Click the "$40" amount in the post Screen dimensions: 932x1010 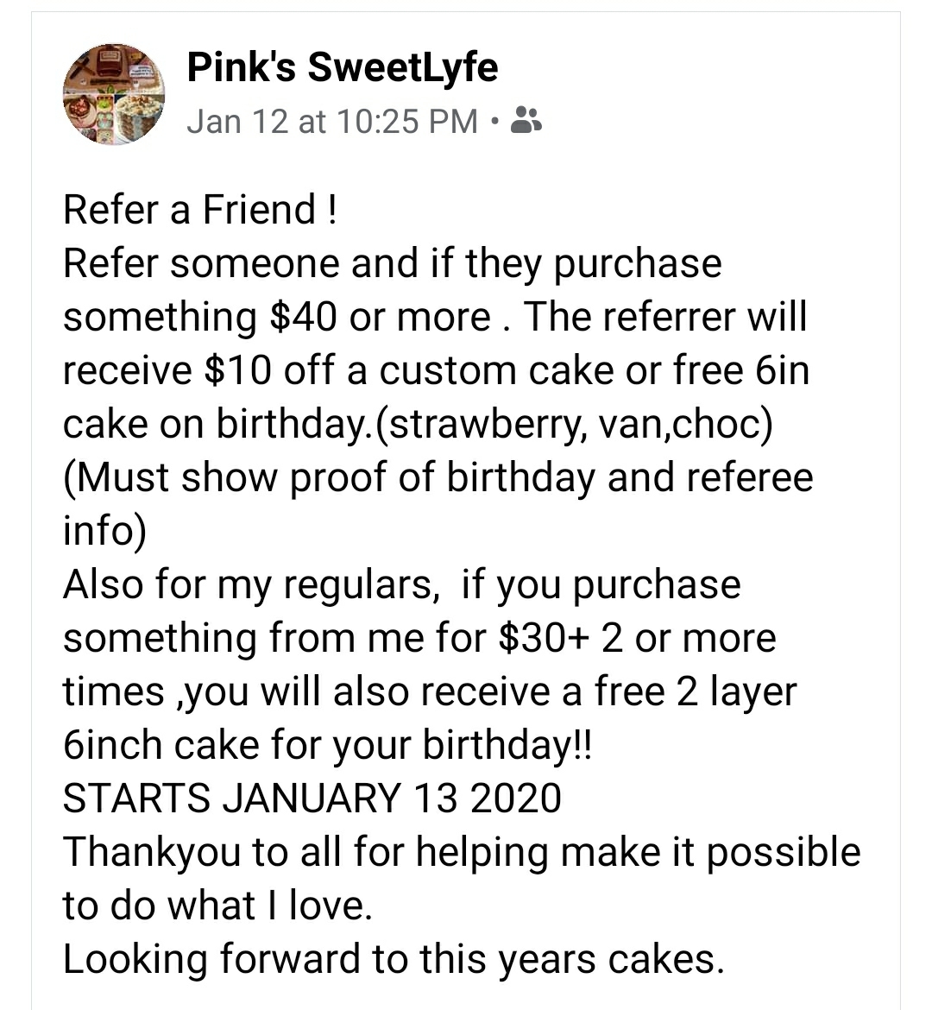303,317
